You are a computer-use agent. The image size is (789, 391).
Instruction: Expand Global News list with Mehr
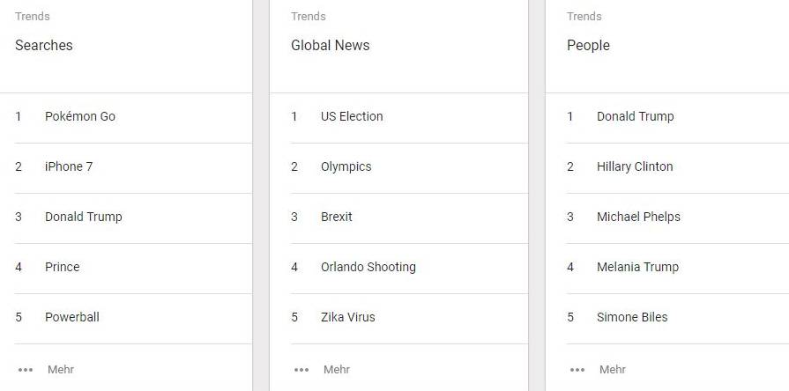coord(337,369)
